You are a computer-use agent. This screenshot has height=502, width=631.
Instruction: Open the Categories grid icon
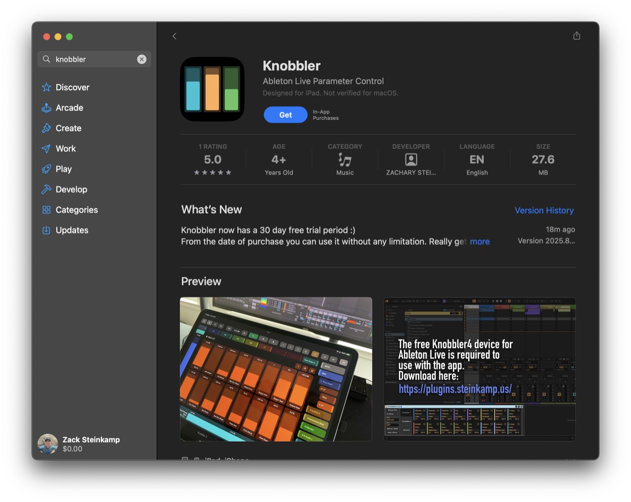coord(46,210)
